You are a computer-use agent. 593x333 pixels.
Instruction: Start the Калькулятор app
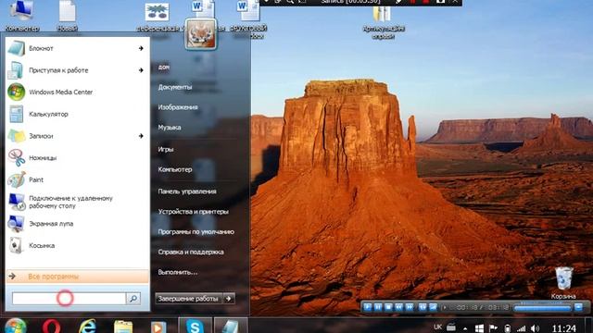point(78,114)
